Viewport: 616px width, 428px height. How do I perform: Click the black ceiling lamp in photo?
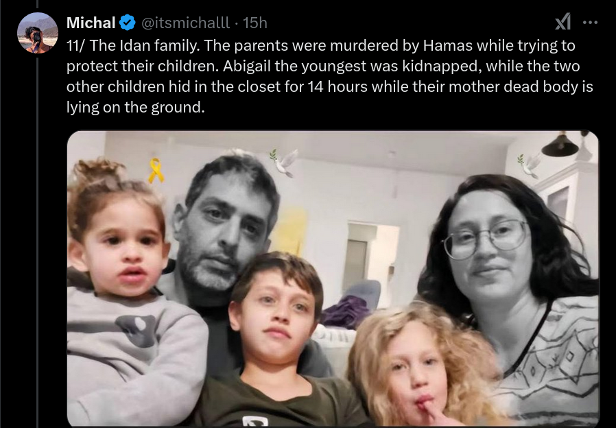pos(560,144)
